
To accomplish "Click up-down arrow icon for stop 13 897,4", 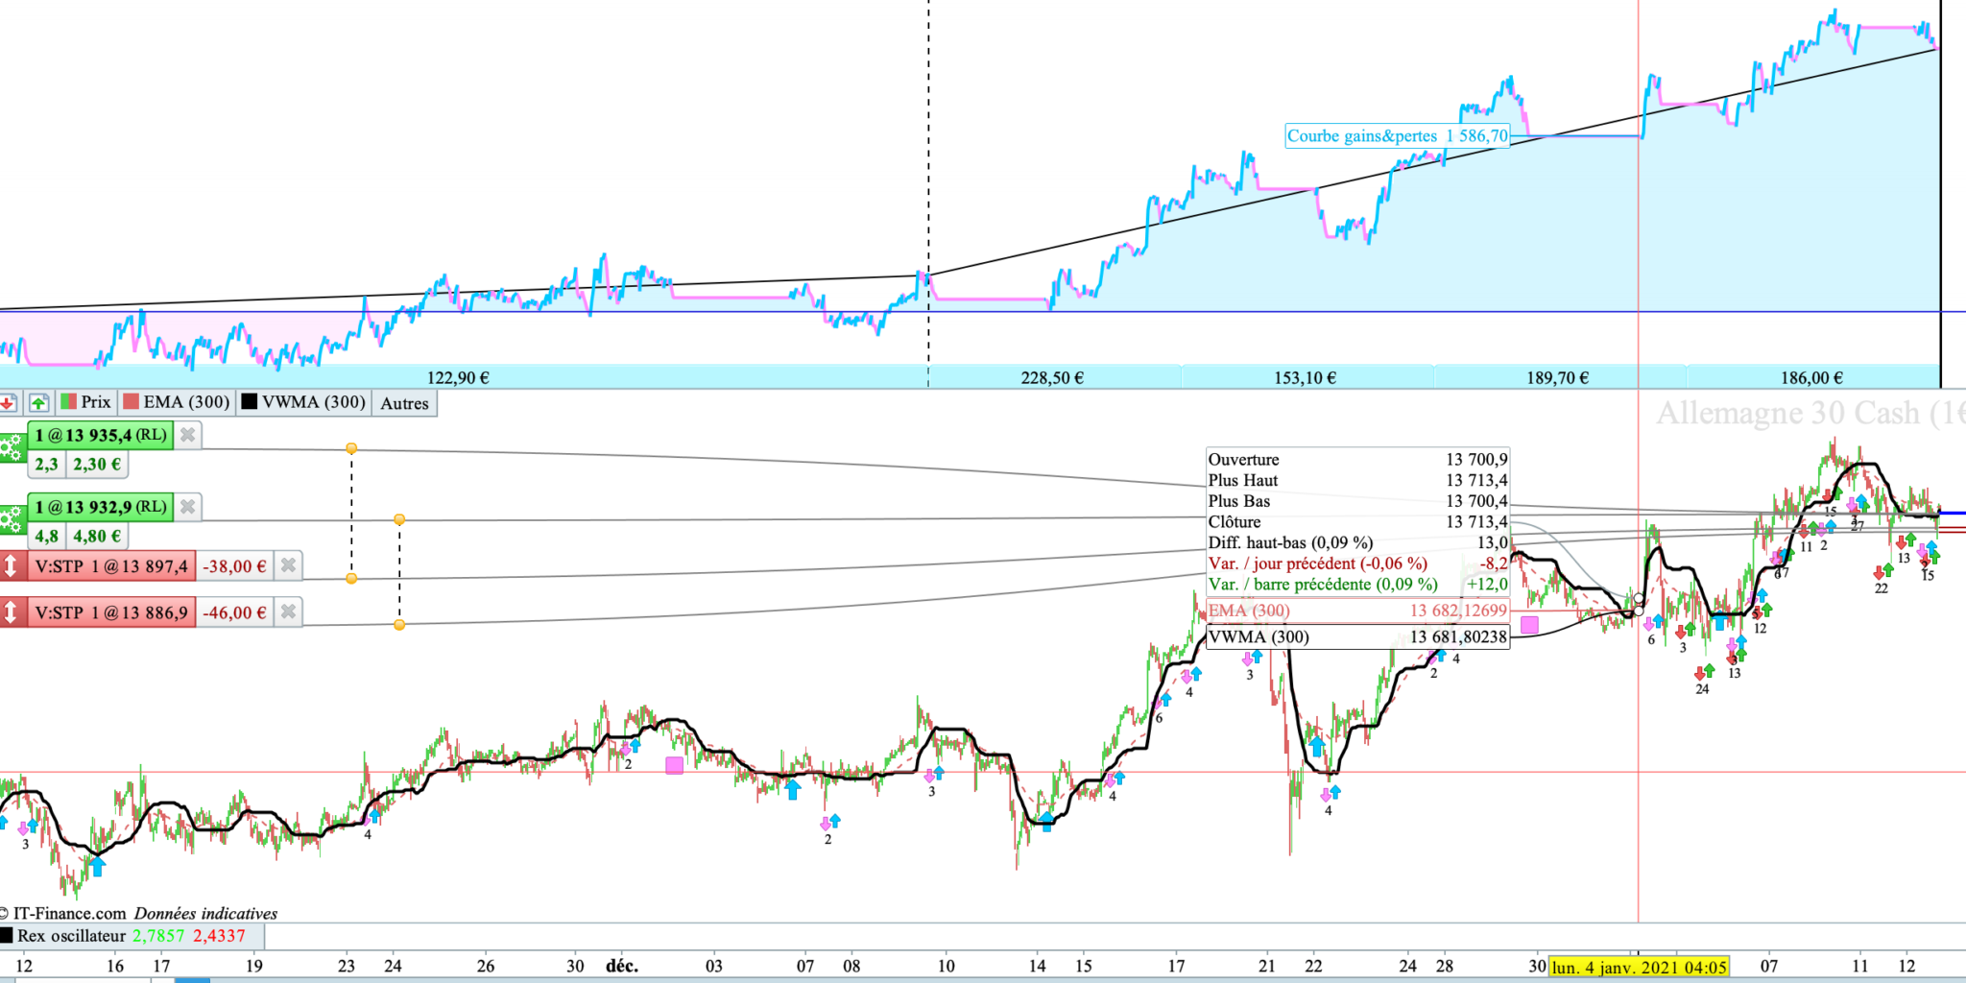I will 12,566.
